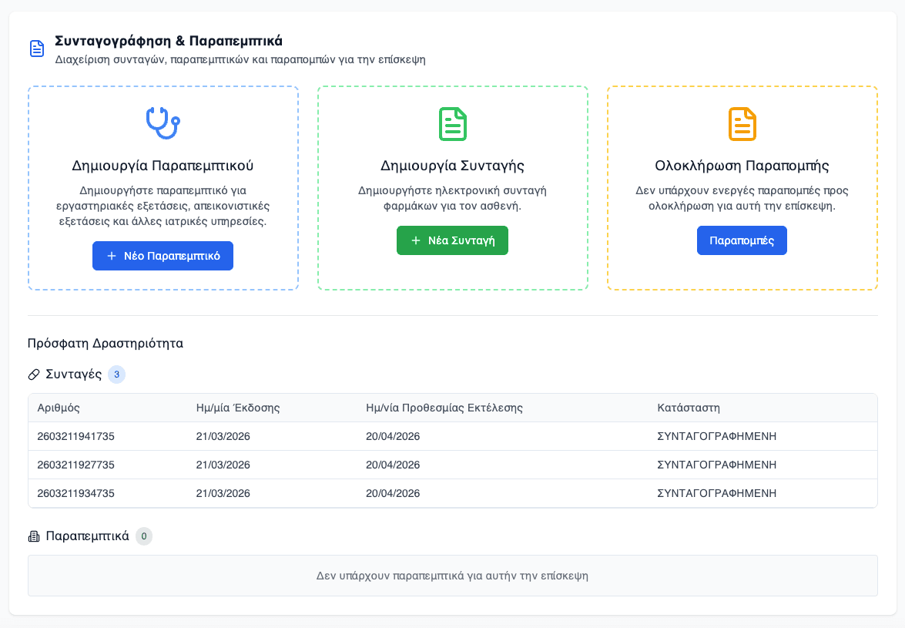The height and width of the screenshot is (628, 905).
Task: Click the stethoscope icon in referral card
Action: 163,123
